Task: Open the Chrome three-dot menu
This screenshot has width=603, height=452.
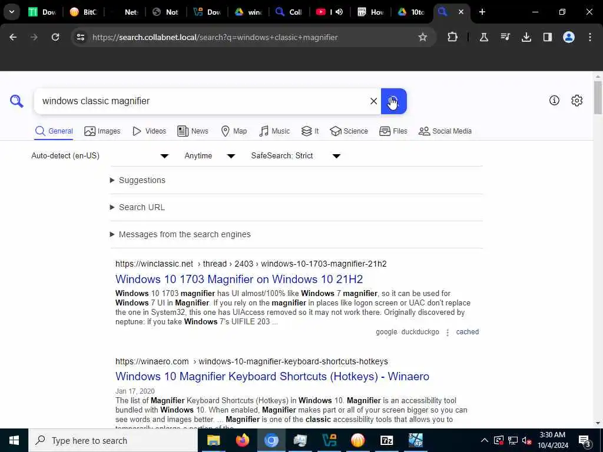Action: pos(590,37)
